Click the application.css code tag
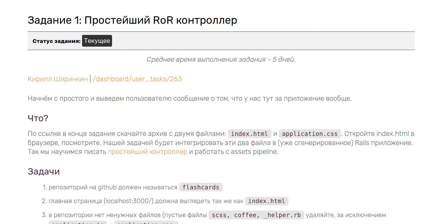The width and height of the screenshot is (439, 224). coord(310,134)
